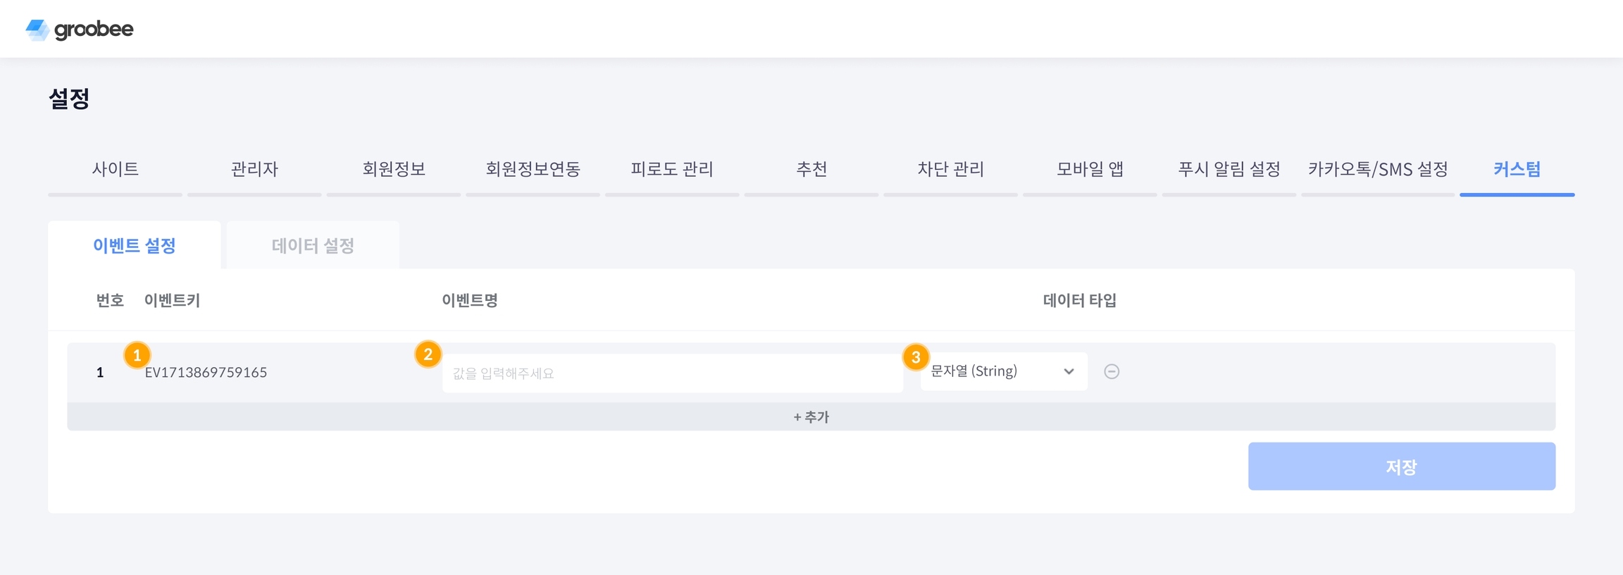Image resolution: width=1623 pixels, height=575 pixels.
Task: Click the groobee logo icon
Action: point(37,30)
